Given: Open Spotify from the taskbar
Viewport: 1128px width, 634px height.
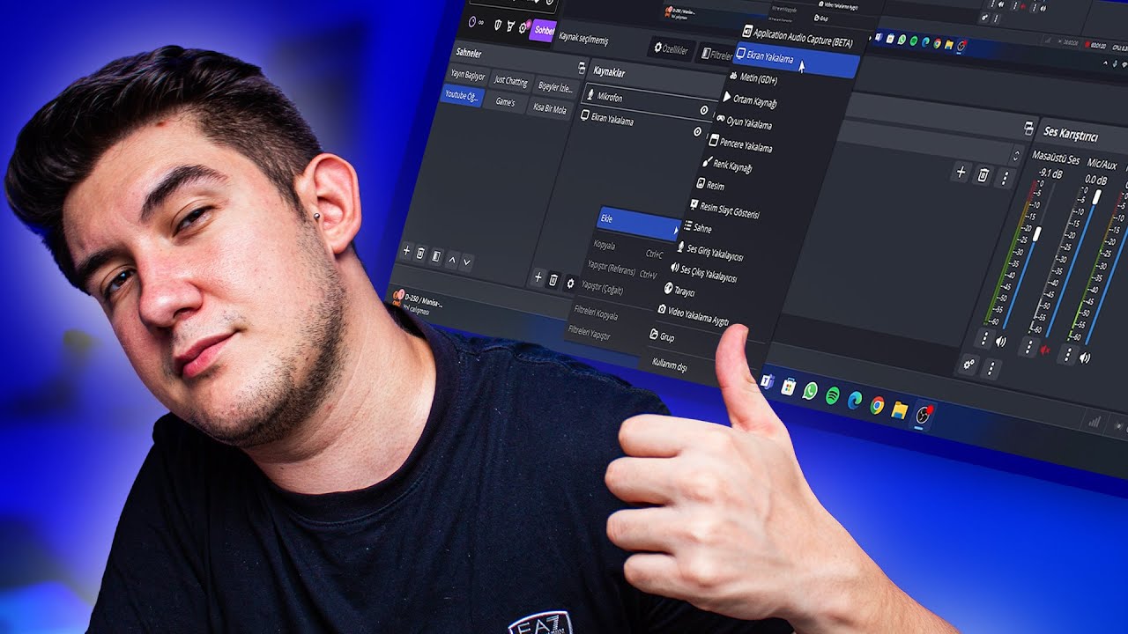Looking at the screenshot, I should [x=832, y=396].
